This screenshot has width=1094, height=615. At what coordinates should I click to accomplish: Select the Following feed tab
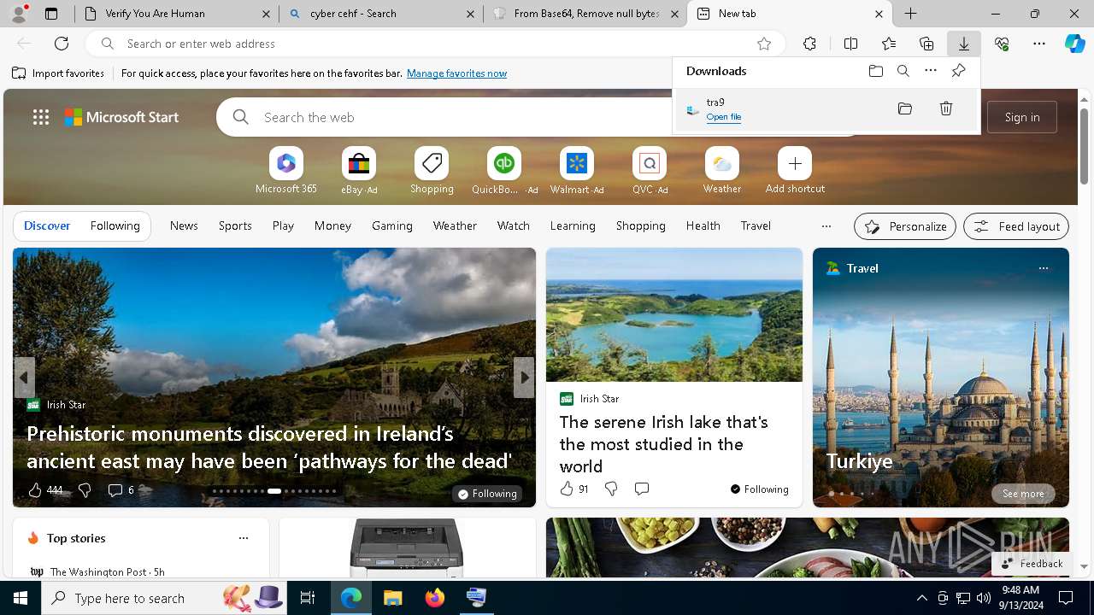pos(115,226)
